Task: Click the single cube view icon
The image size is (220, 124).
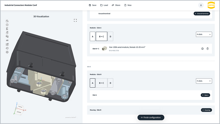Action: [x=7, y=33]
